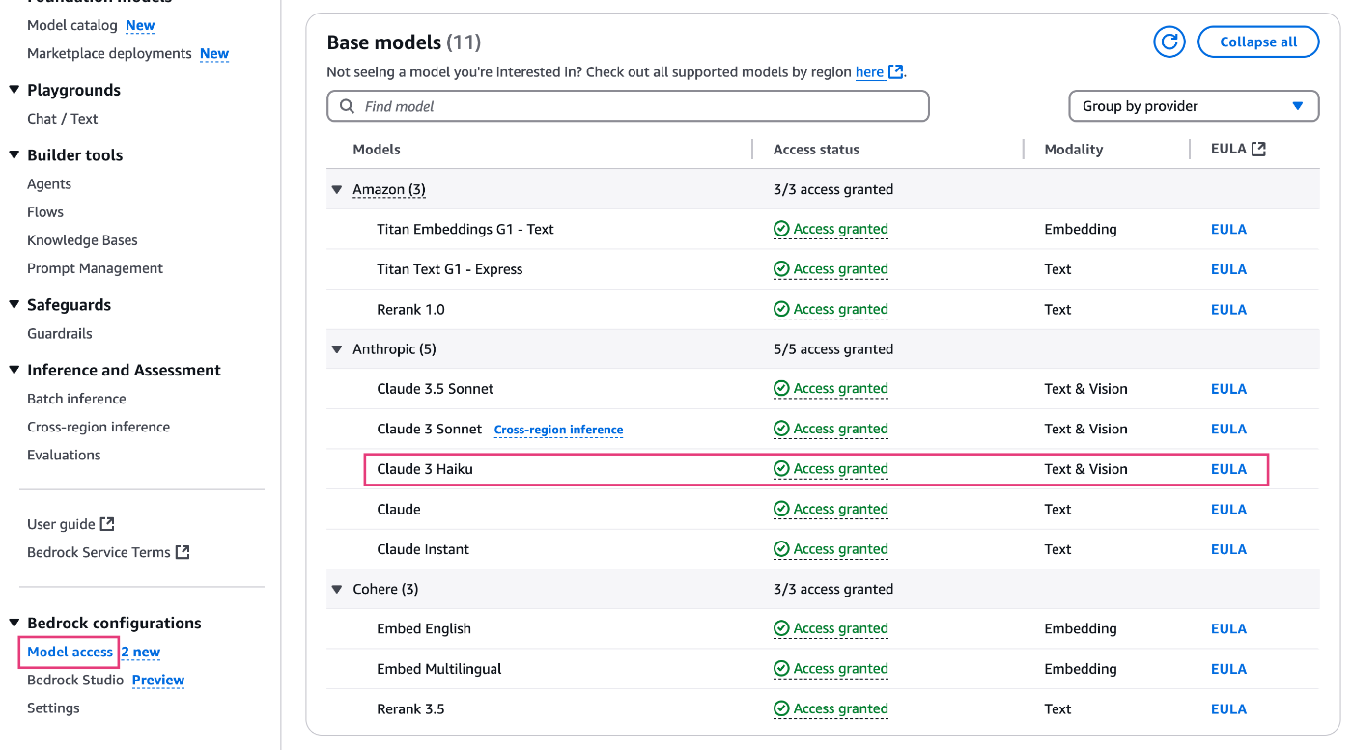The height and width of the screenshot is (750, 1352).
Task: Click the 'Claude Instant' model name
Action: (x=423, y=549)
